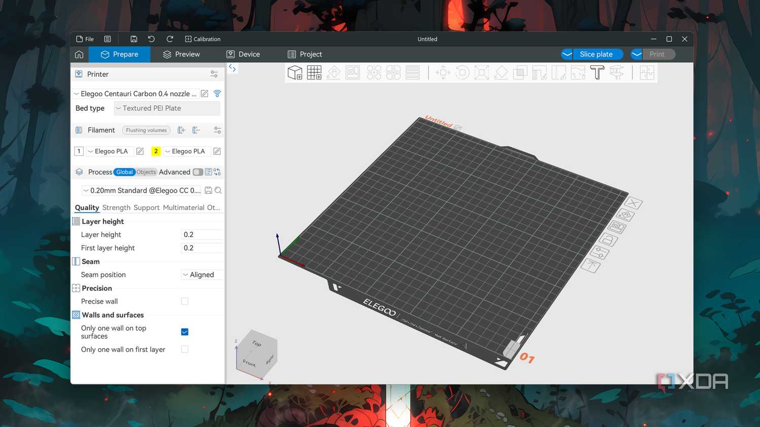
Task: Open the Assembly view puzzle icon
Action: (647, 73)
